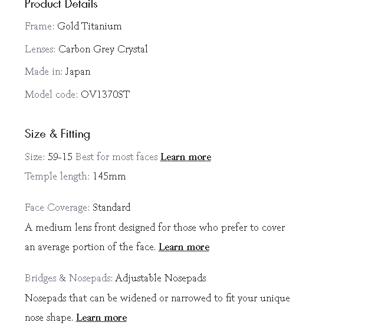Click the Temple length: label

(x=57, y=177)
